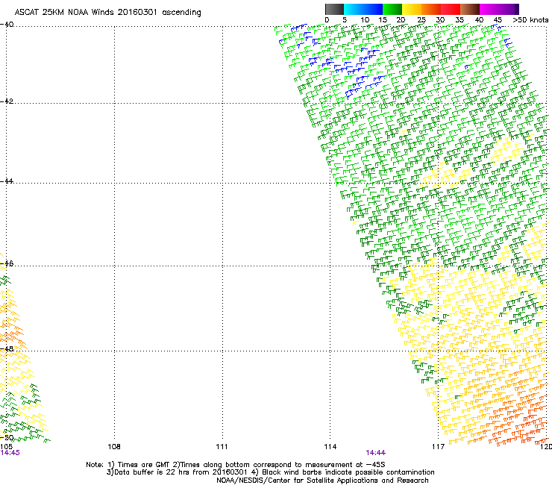Image resolution: width=552 pixels, height=485 pixels.
Task: Click the magenta 40-45 knots legend swatch
Action: (x=489, y=9)
